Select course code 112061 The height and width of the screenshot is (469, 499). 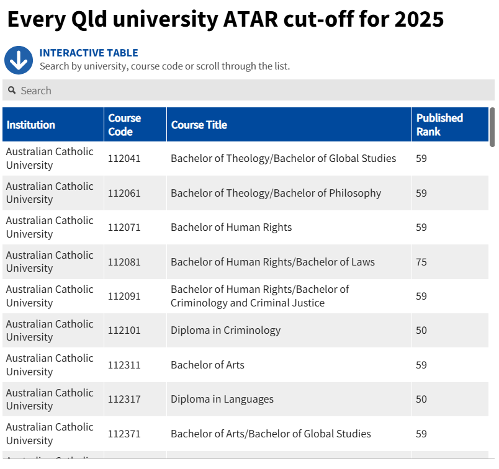coord(124,193)
